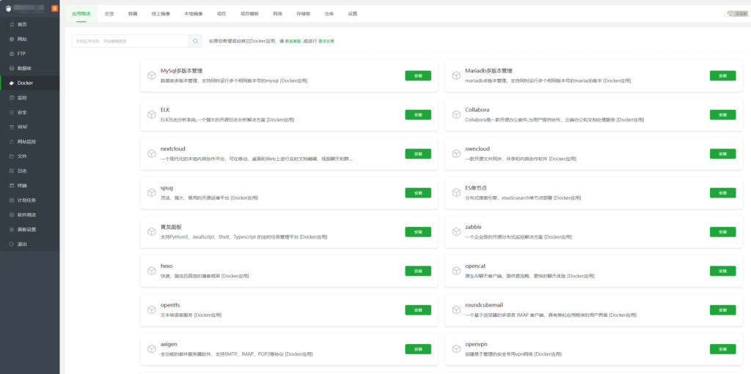Click the openvpn app cube icon
Viewport: 751px width, 374px height.
(456, 348)
